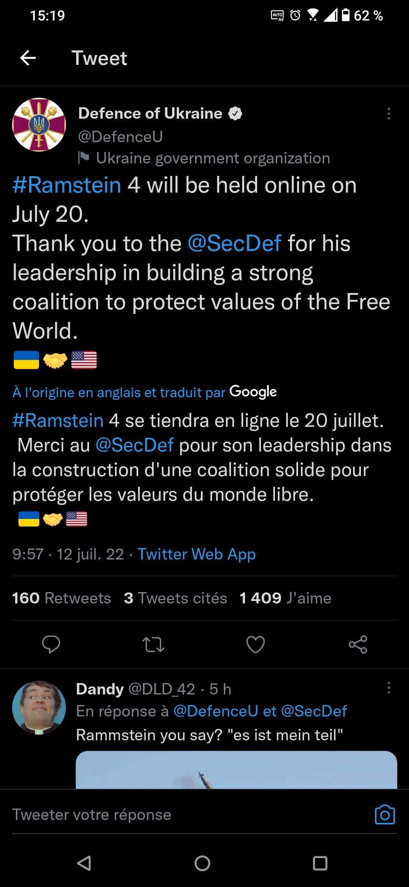Tap the back arrow in header
Viewport: 409px width, 887px height.
click(x=28, y=58)
